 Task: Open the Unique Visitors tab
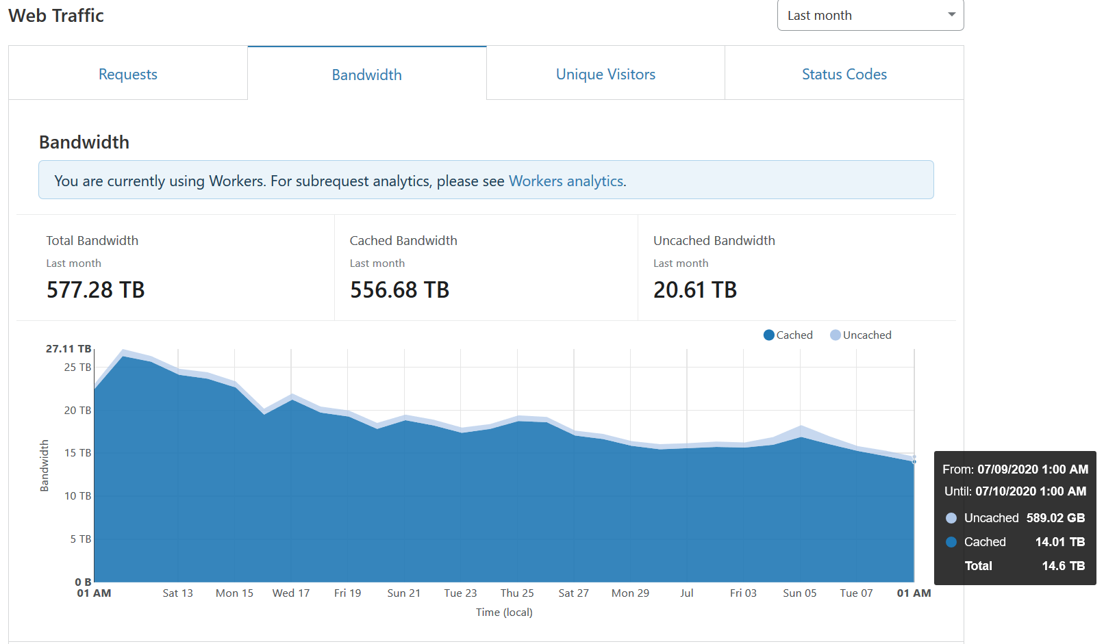coord(605,74)
